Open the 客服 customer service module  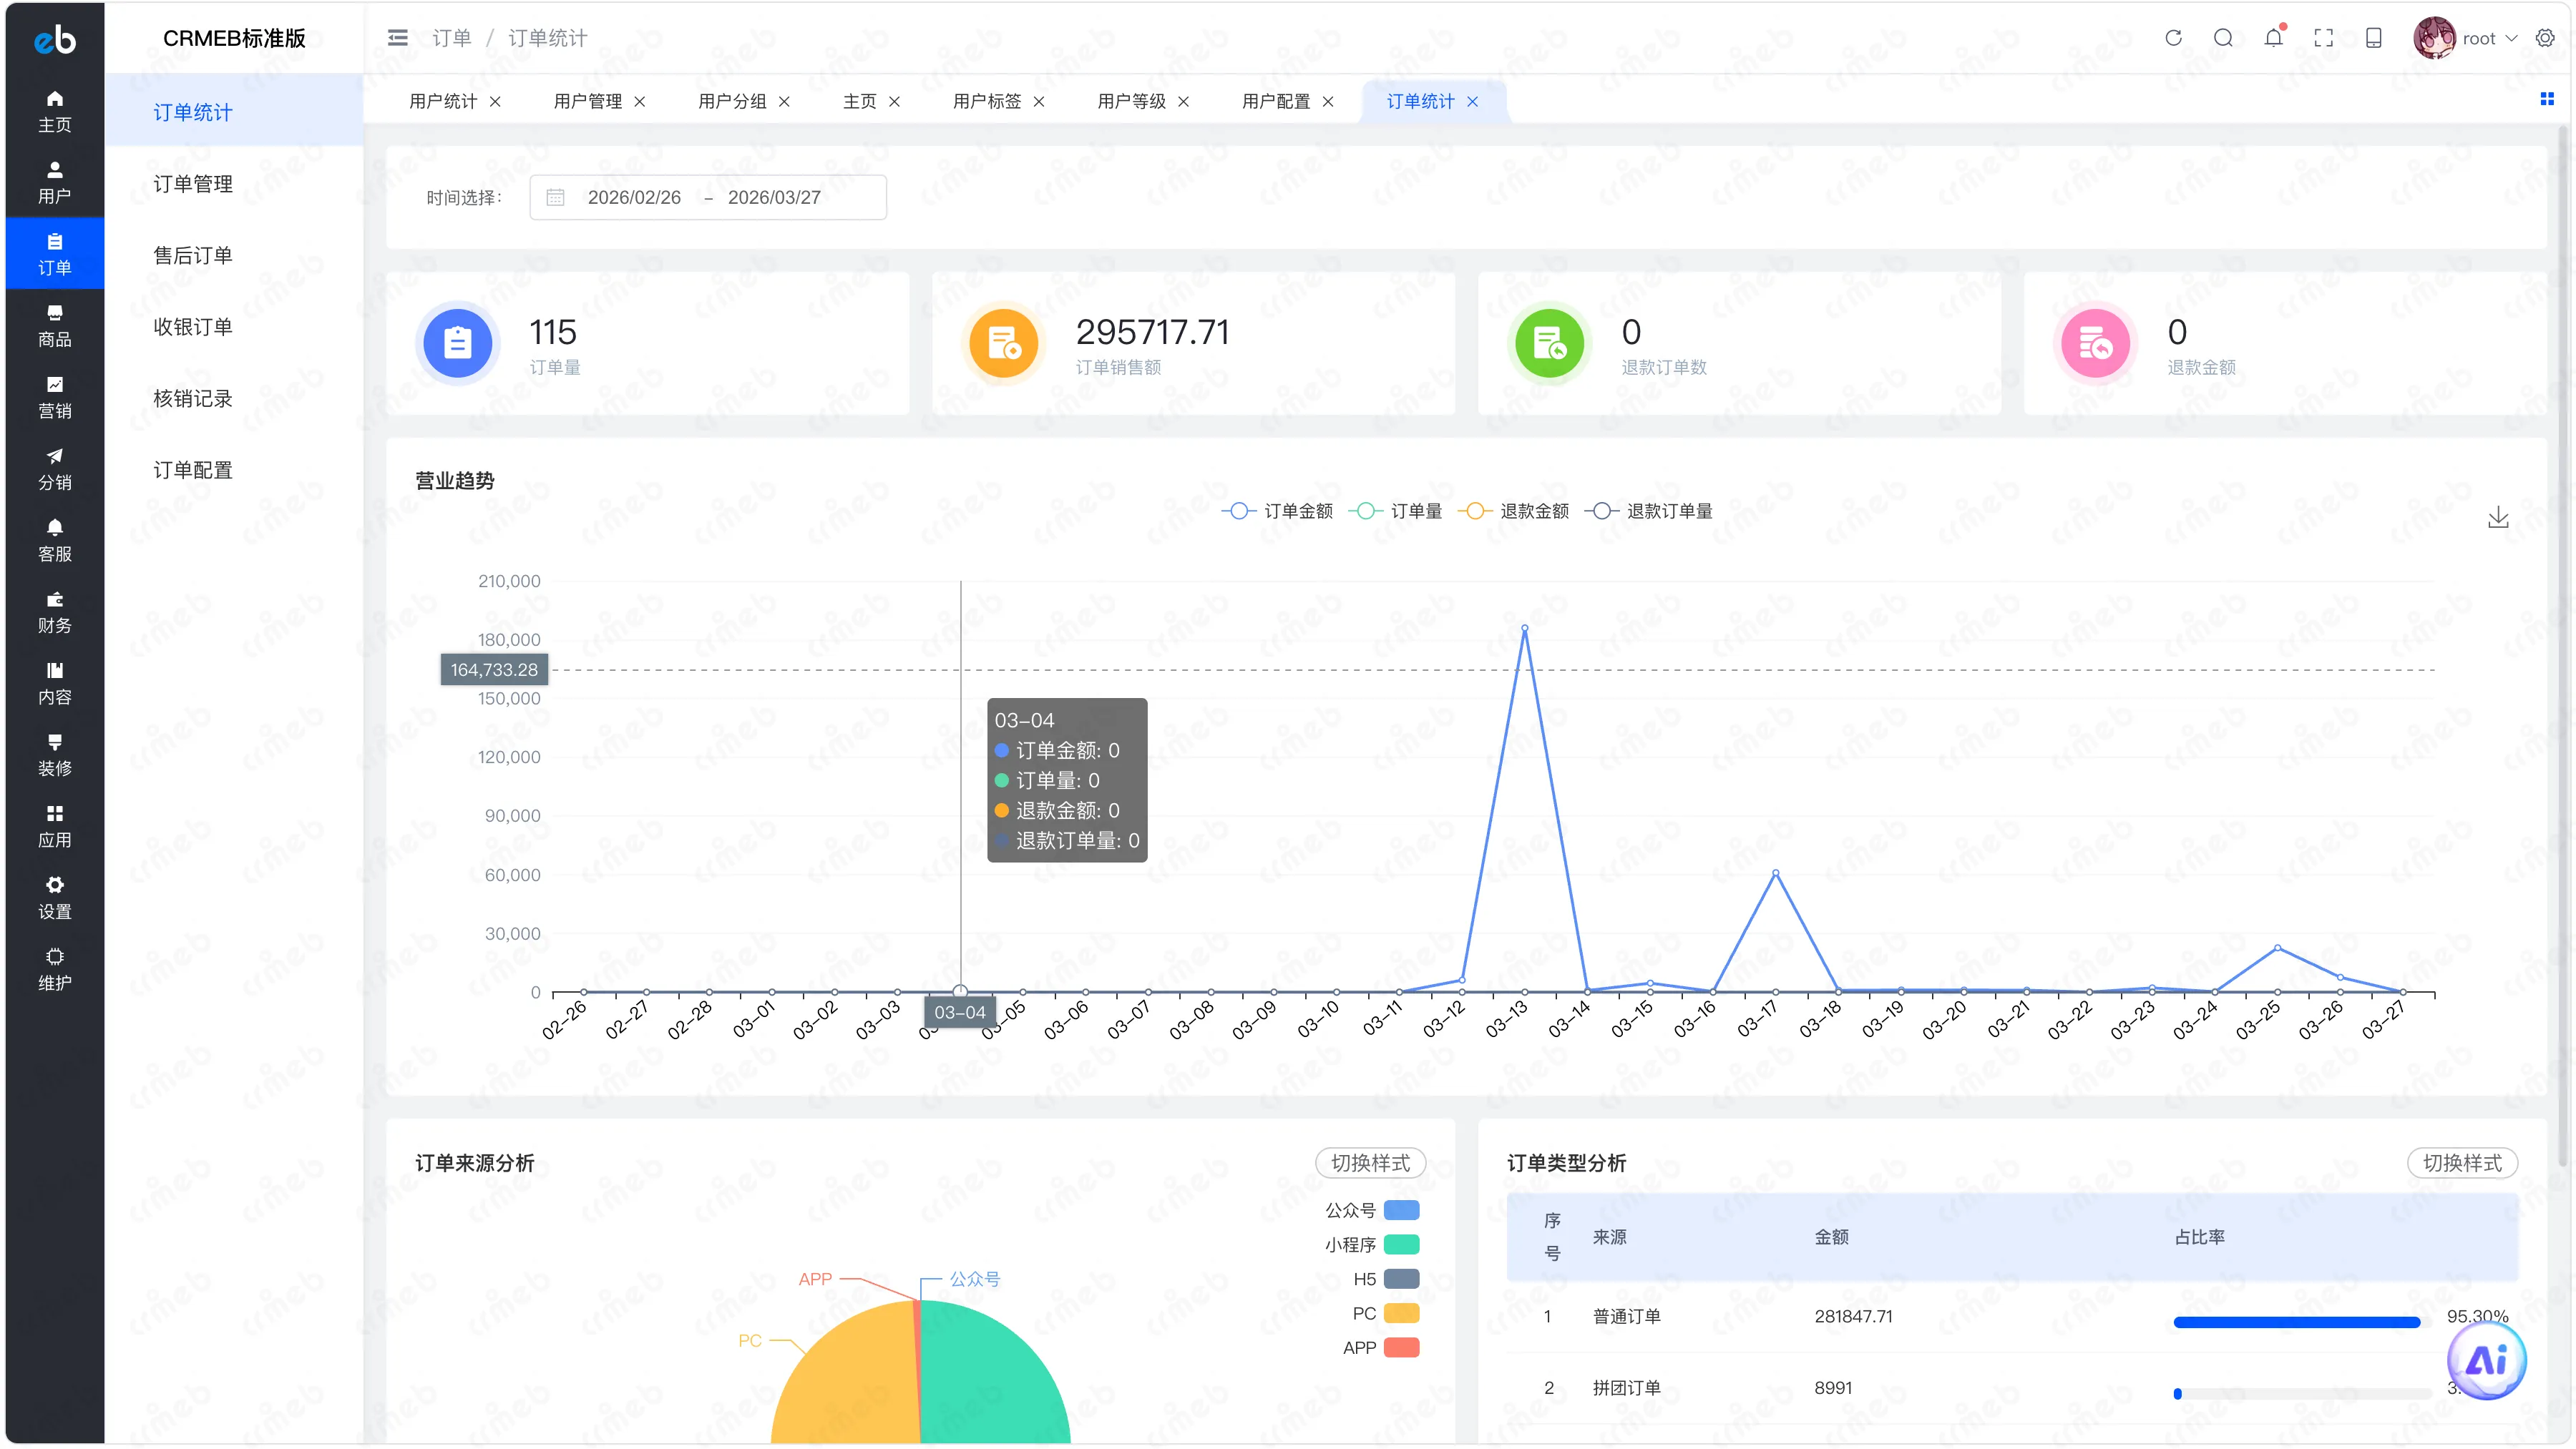tap(54, 540)
